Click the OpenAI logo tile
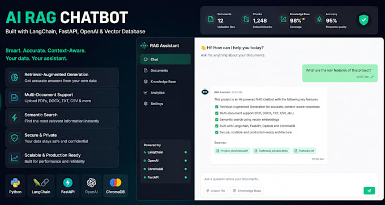This screenshot has width=385, height=205. point(91,186)
